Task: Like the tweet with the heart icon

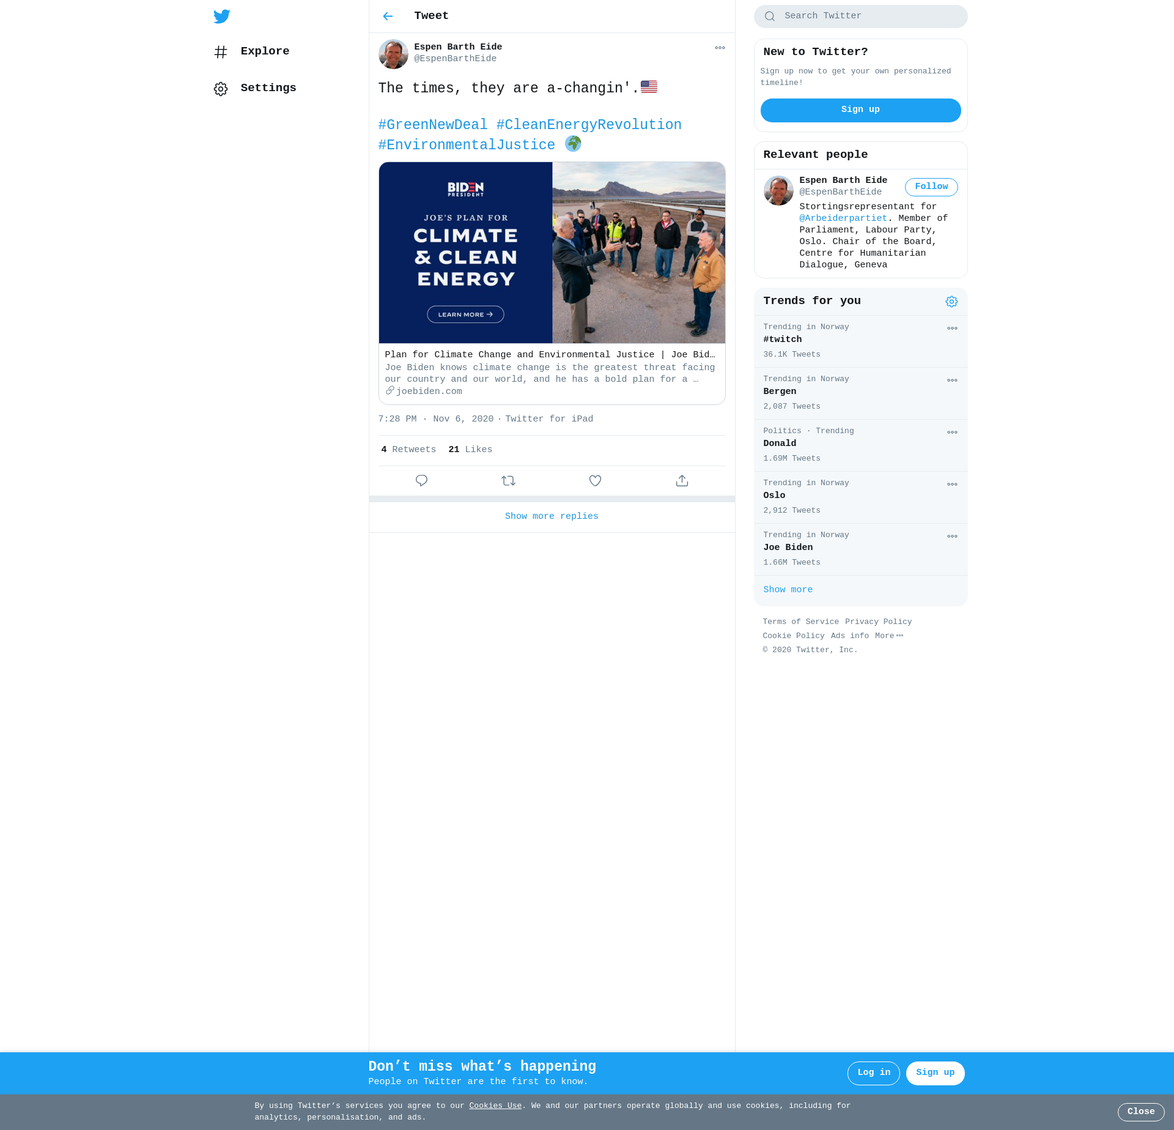Action: click(x=595, y=481)
